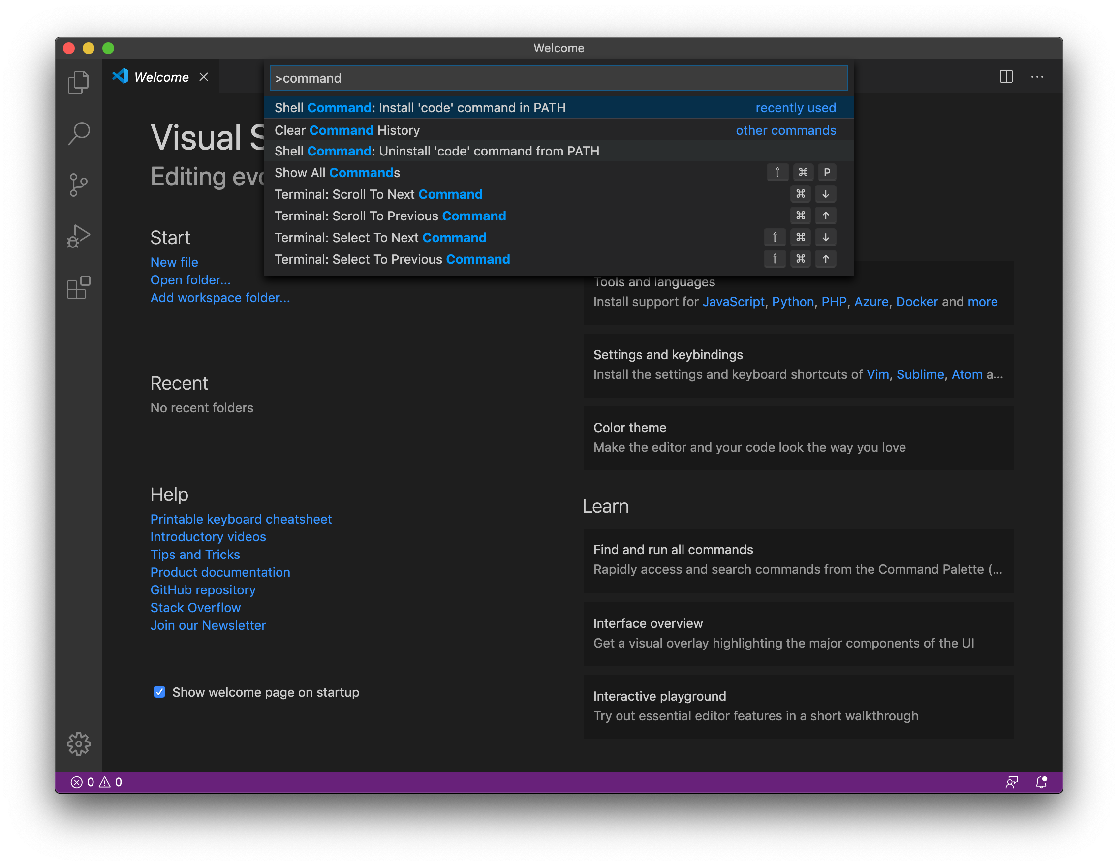Install Vim keybindings link

[x=877, y=374]
